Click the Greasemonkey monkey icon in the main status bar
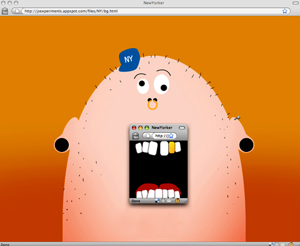 point(291,244)
